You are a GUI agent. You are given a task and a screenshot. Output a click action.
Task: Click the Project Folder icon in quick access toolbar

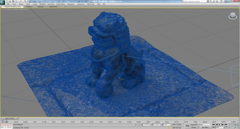[25, 1]
